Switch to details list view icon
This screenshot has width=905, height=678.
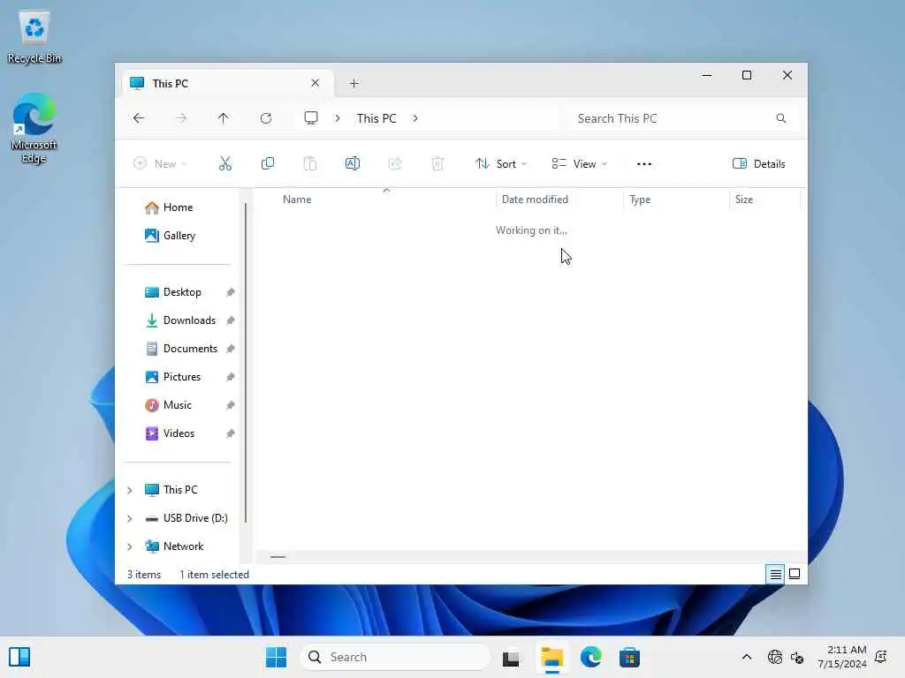pyautogui.click(x=775, y=574)
